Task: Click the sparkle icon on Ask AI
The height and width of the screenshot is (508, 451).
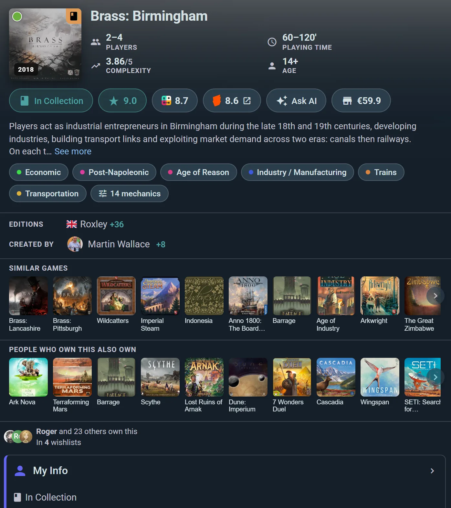Action: pyautogui.click(x=282, y=101)
